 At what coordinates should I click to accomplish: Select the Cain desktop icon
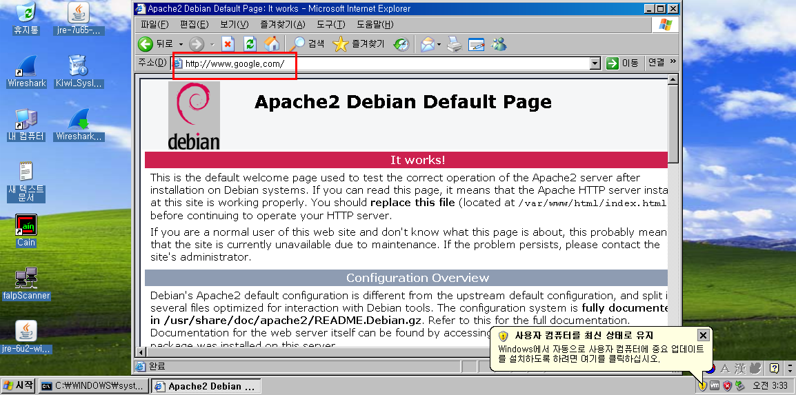point(26,231)
